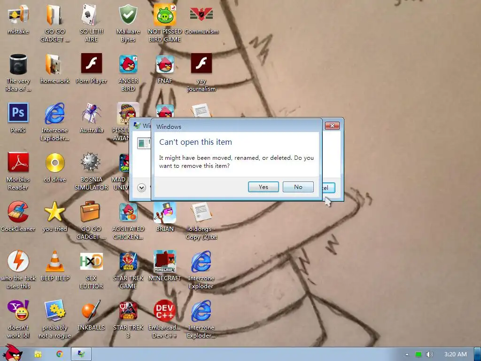Select the Interzone Exploder icon beside MINECRAFT
Image resolution: width=481 pixels, height=361 pixels.
coord(202,270)
